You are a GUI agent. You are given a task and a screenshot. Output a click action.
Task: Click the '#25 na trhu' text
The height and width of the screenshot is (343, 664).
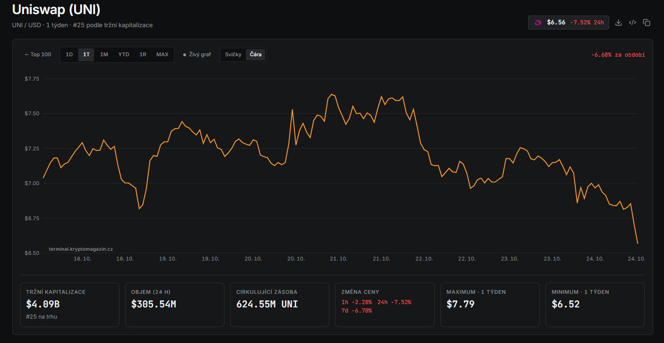(42, 317)
